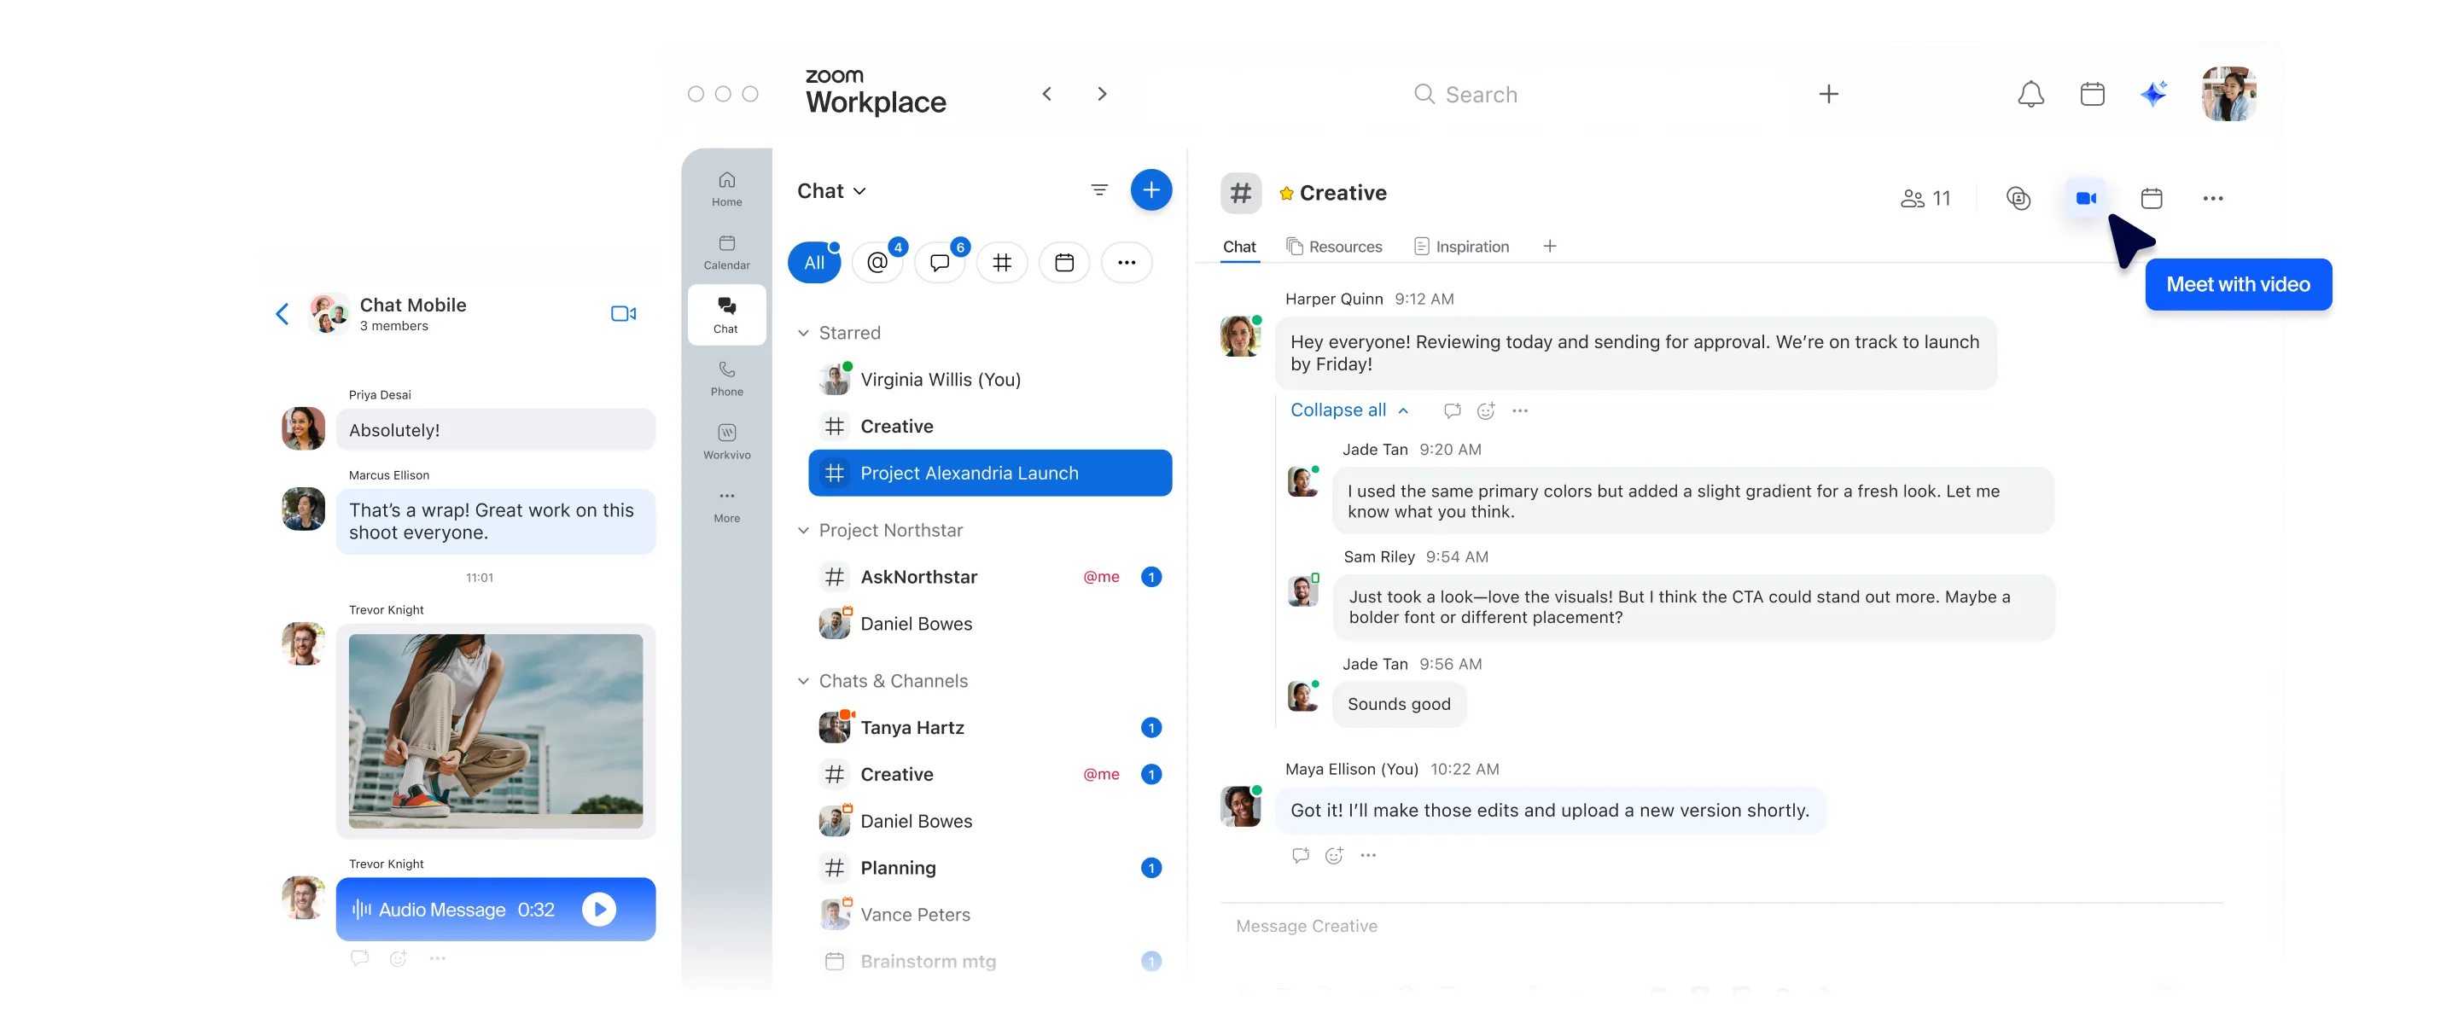Viewport: 2458px width, 1024px height.
Task: Open Vance Peters conversation
Action: pos(989,916)
